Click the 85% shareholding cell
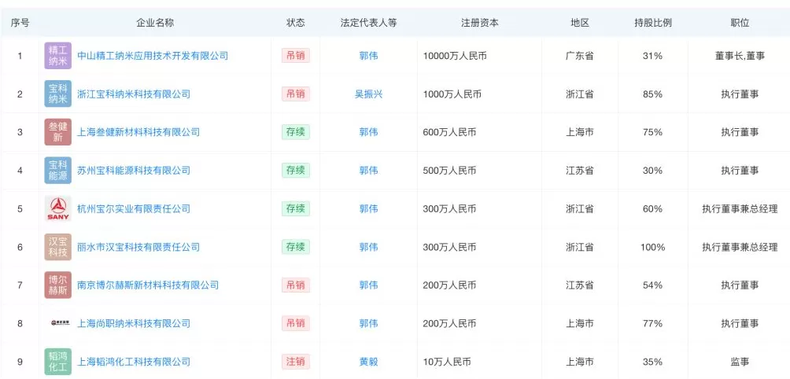Viewport: 790px width, 379px height. pyautogui.click(x=653, y=94)
